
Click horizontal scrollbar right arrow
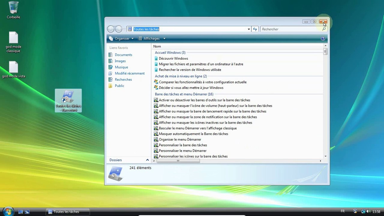[320, 161]
